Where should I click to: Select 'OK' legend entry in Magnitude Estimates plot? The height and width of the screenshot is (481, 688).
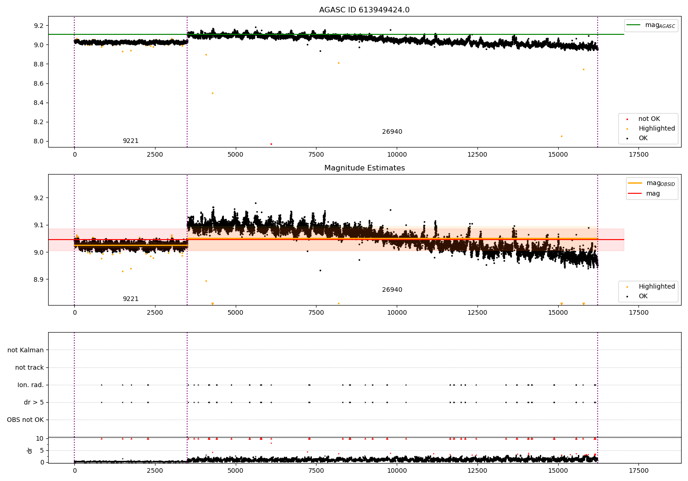[643, 296]
